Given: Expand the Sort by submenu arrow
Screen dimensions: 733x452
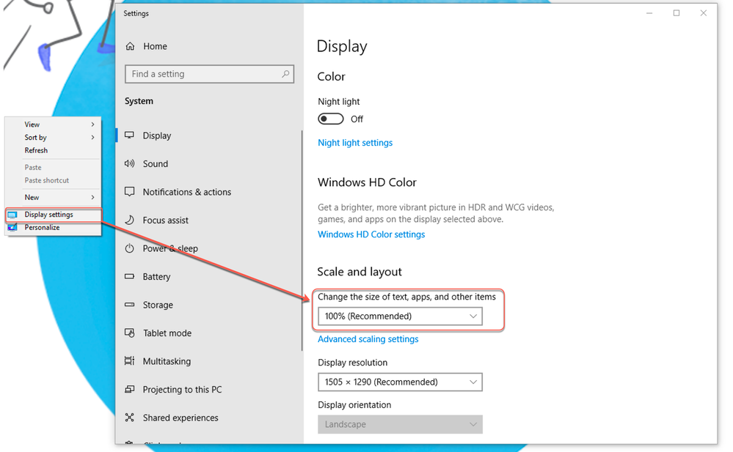Looking at the screenshot, I should pyautogui.click(x=92, y=137).
